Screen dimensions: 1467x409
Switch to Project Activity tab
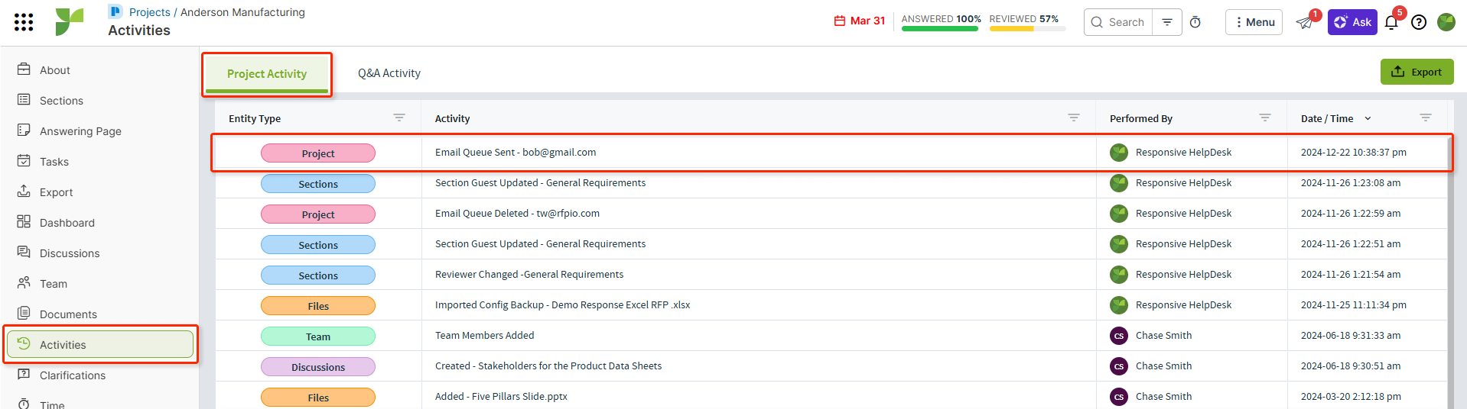pos(267,74)
